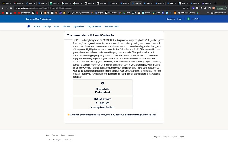Screen dimensions: 228x142
Task: Open a new browser tab
Action: 215,3
